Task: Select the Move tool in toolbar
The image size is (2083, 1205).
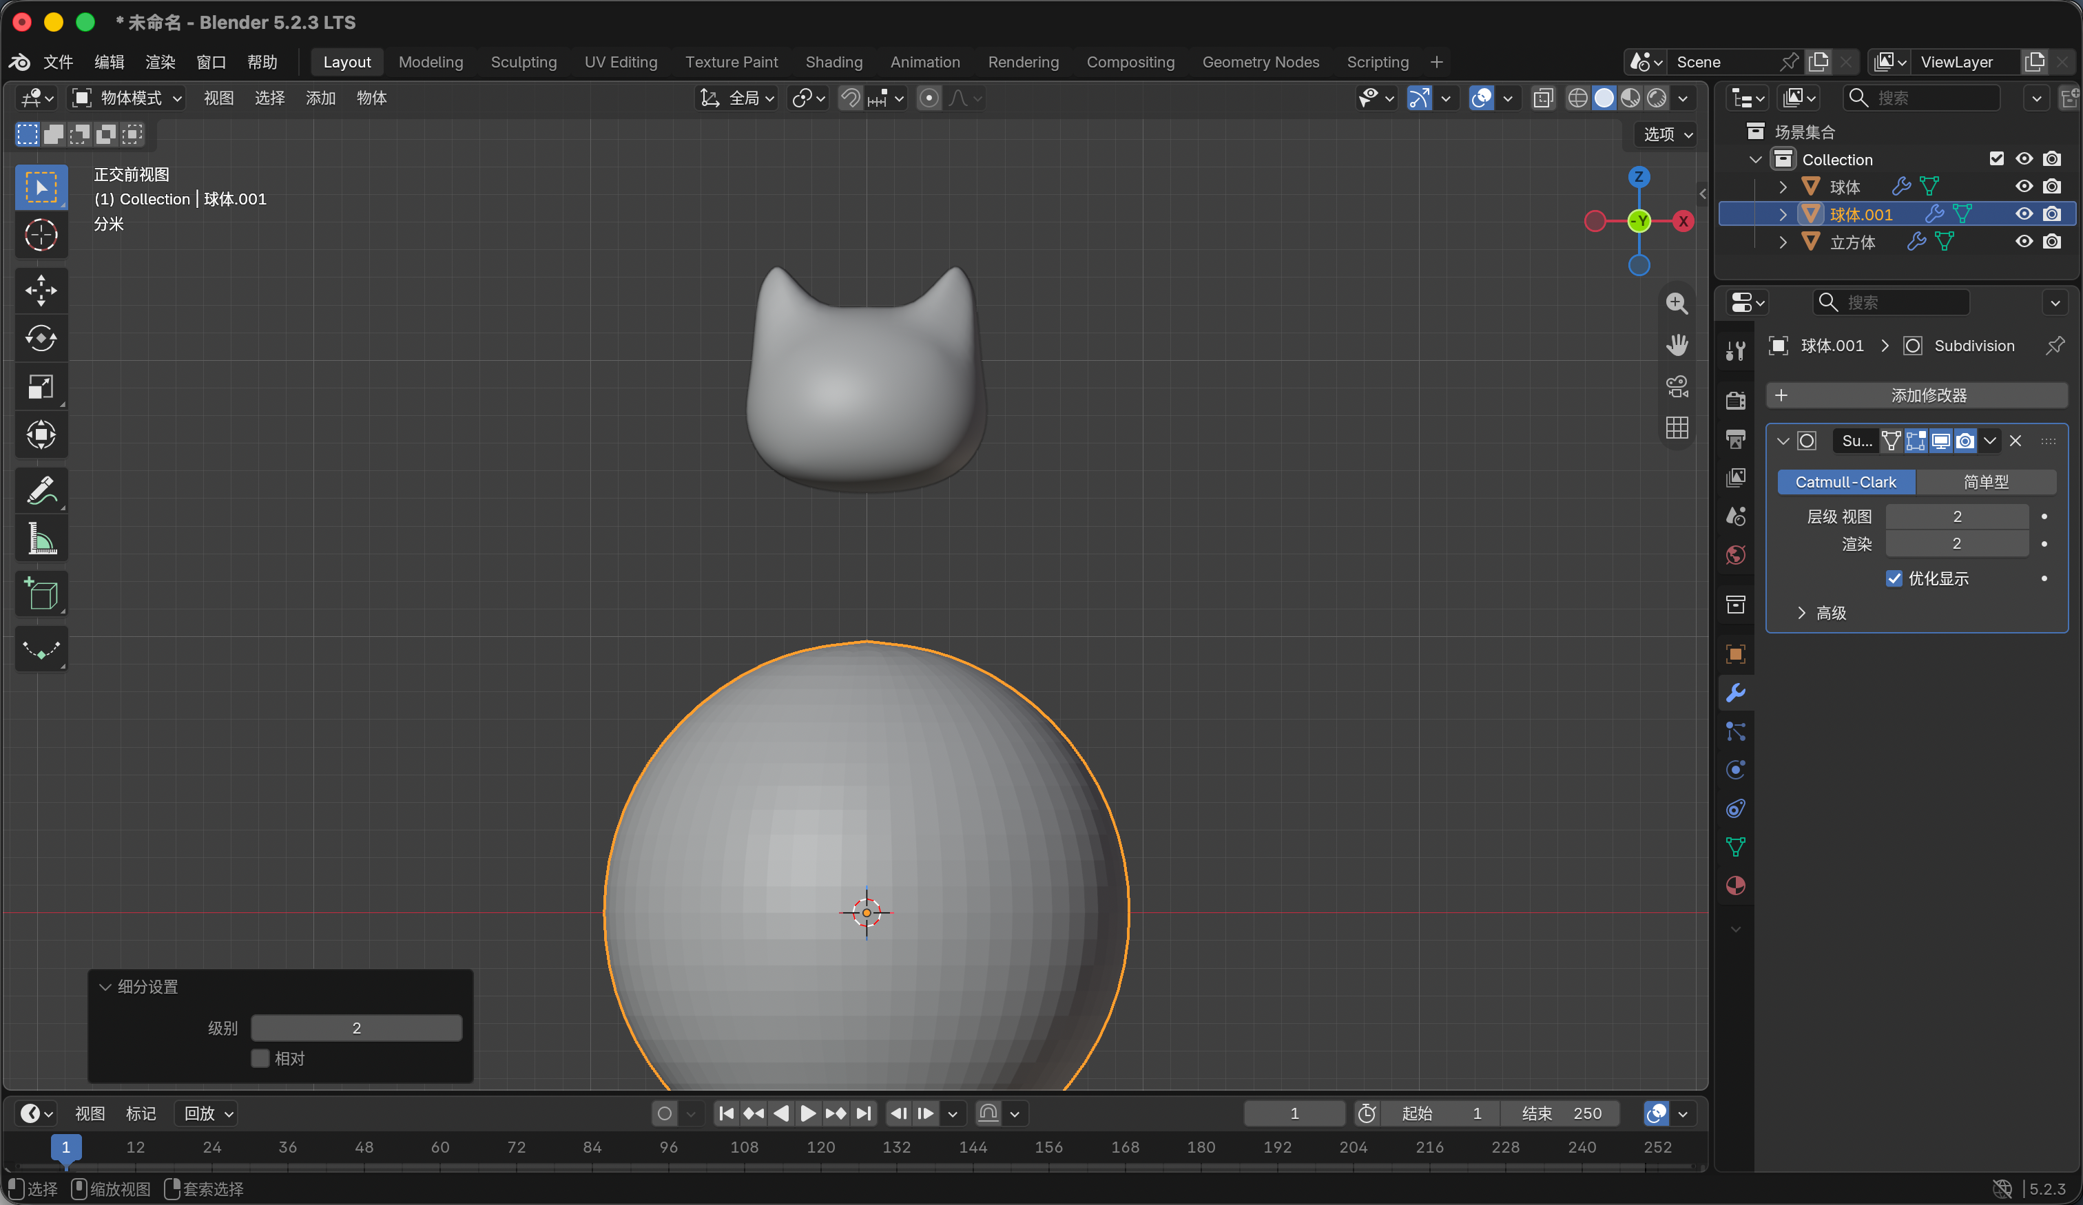Action: pyautogui.click(x=41, y=290)
